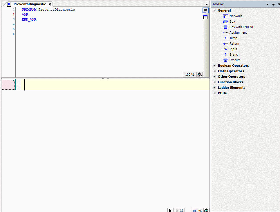The height and width of the screenshot is (212, 280).
Task: Pin the ToolBox panel with auto-hide button
Action: 273,4
